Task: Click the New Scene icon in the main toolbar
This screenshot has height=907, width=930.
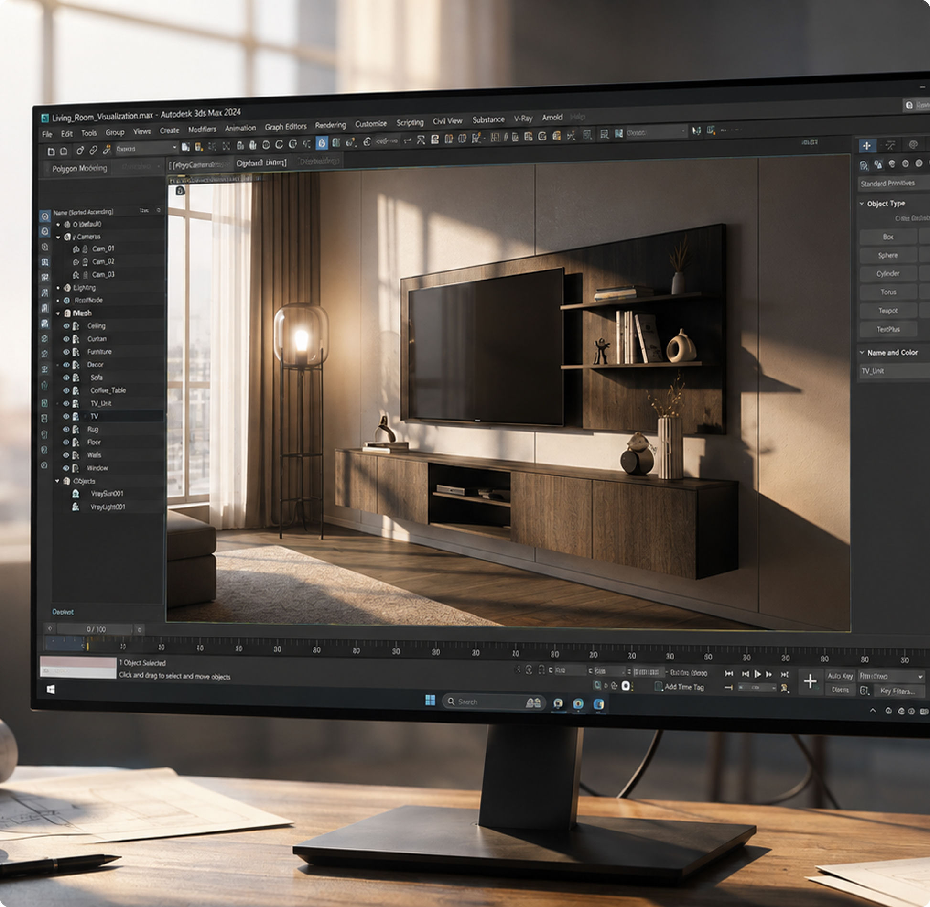Action: point(51,151)
